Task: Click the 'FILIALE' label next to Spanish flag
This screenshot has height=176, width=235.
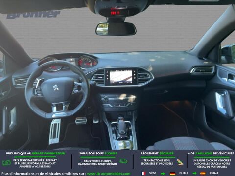Action: point(214,173)
